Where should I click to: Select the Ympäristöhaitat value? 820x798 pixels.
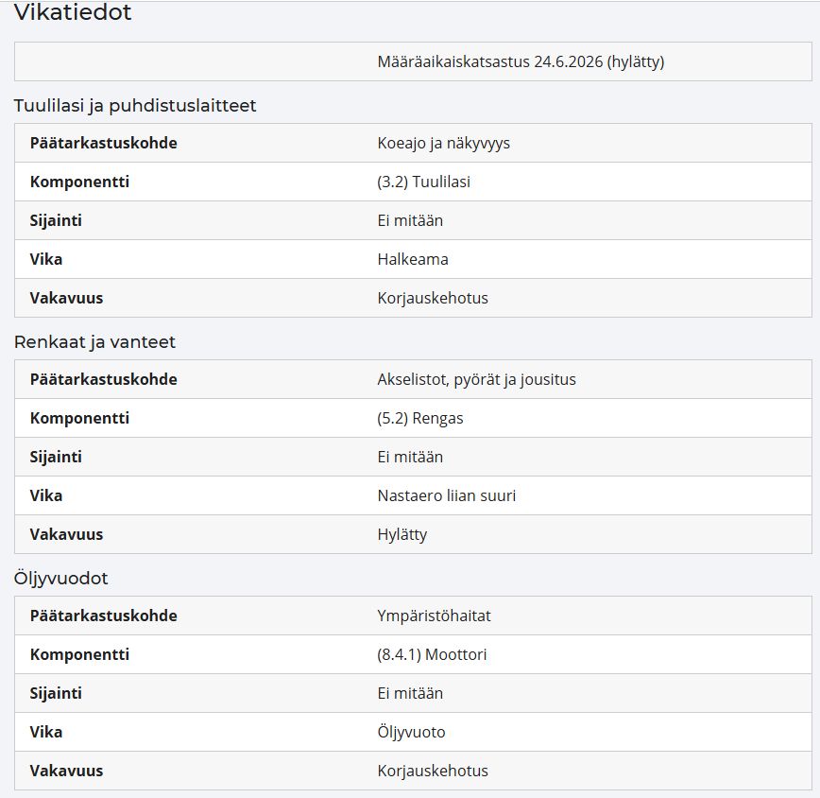point(434,616)
